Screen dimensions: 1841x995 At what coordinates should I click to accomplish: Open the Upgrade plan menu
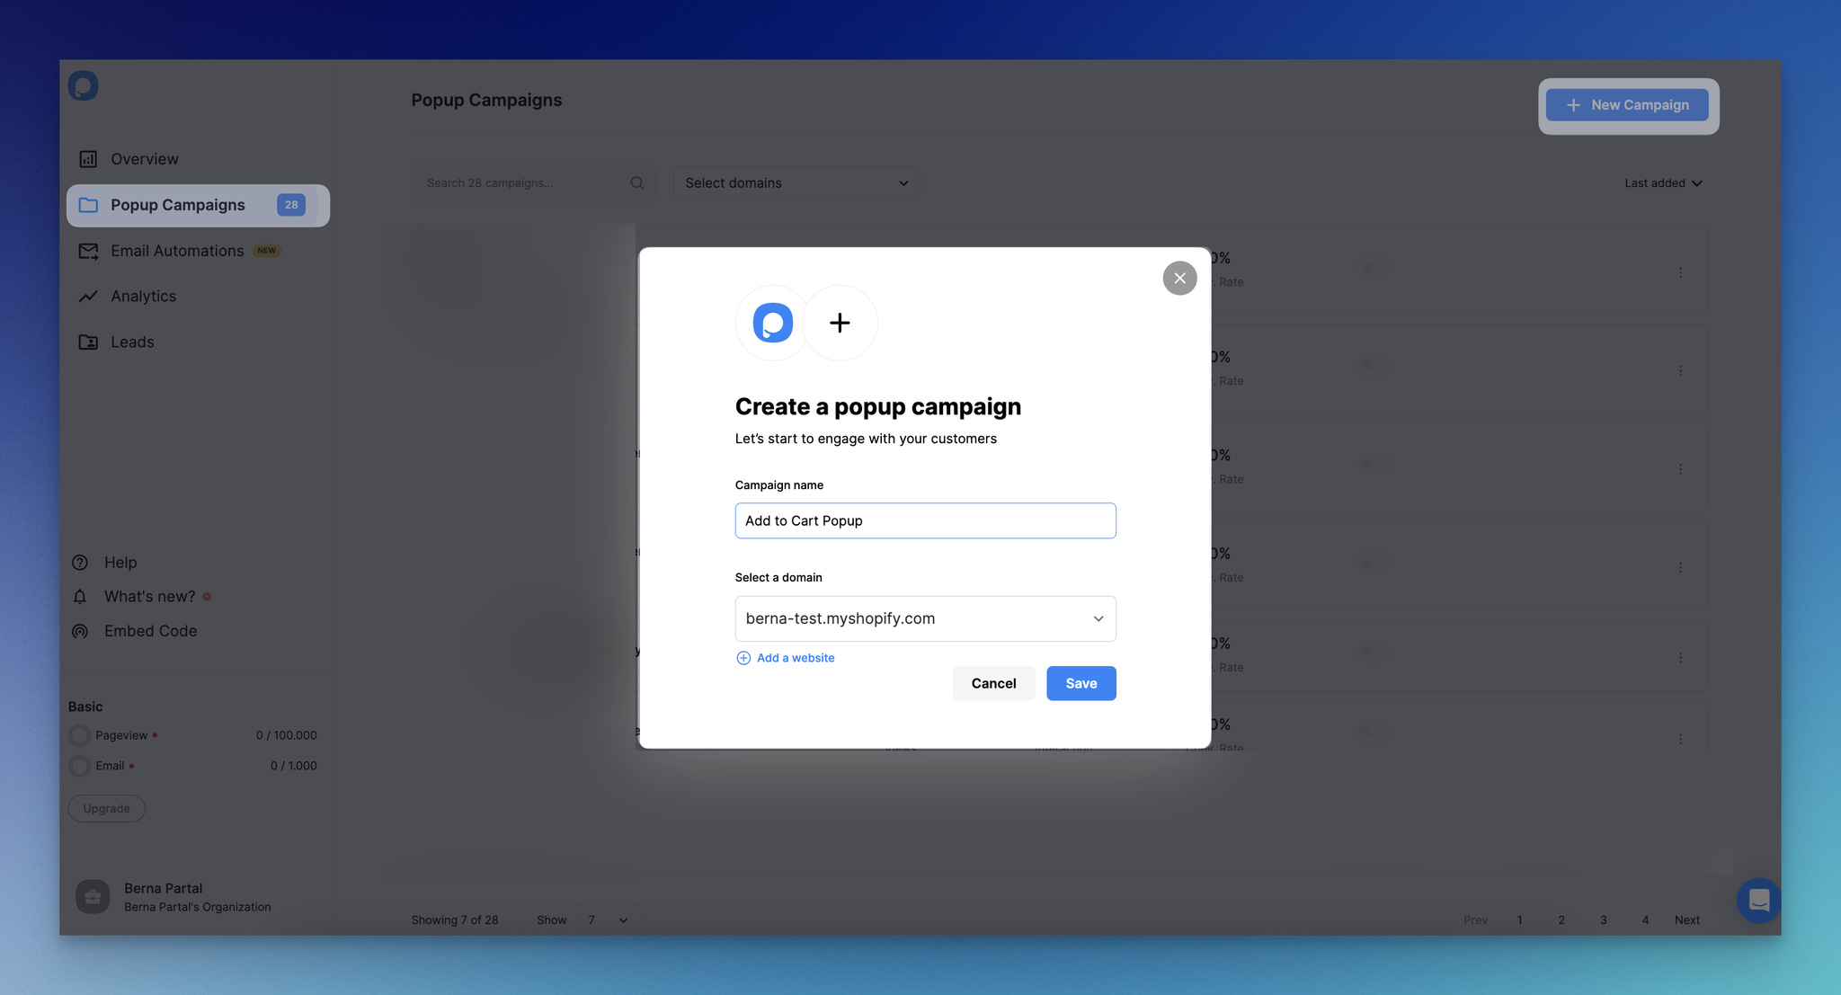107,807
